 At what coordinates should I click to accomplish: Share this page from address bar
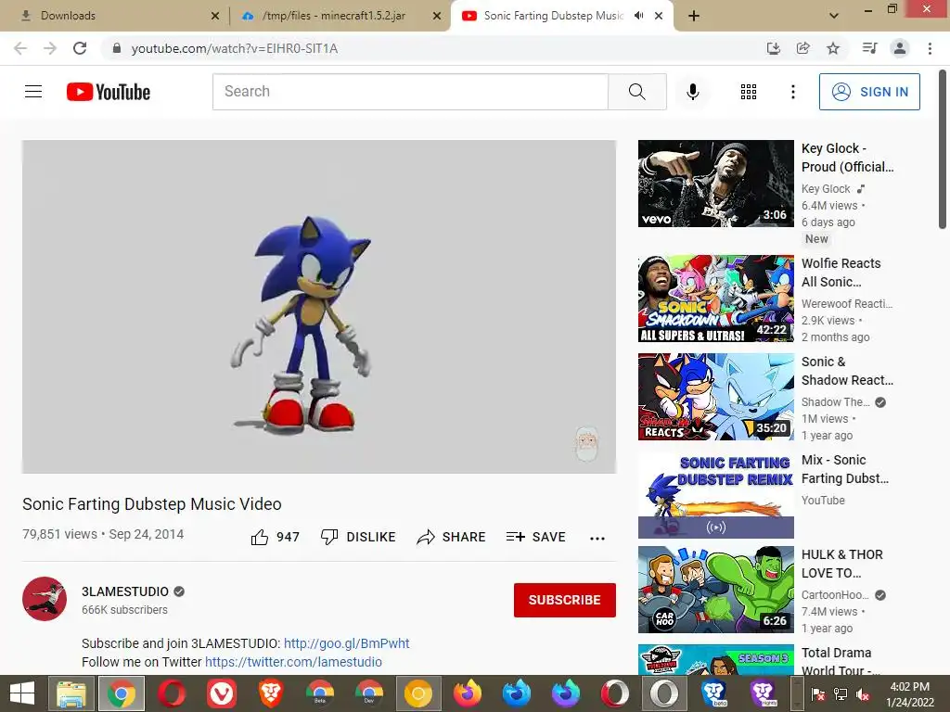802,48
